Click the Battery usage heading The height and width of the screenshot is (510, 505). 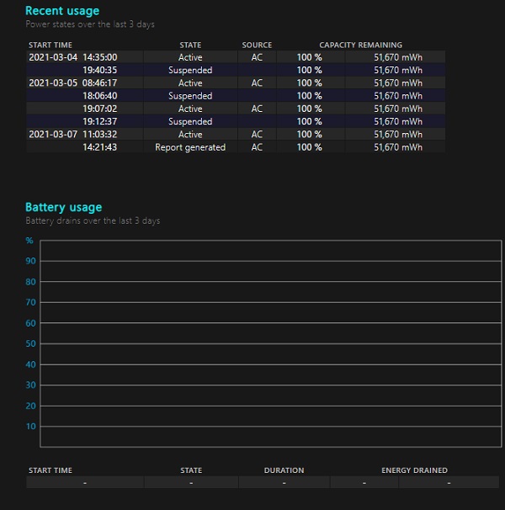(64, 207)
